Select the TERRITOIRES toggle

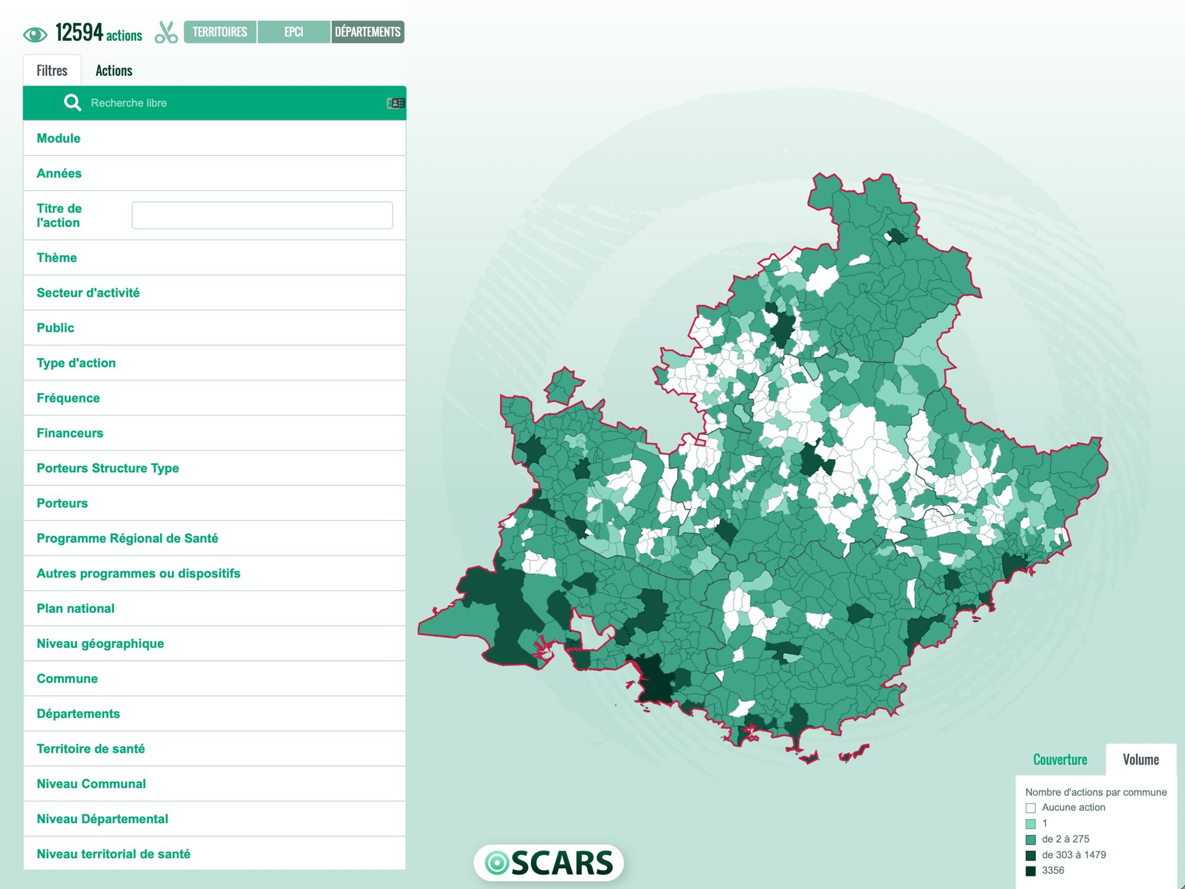pos(220,32)
